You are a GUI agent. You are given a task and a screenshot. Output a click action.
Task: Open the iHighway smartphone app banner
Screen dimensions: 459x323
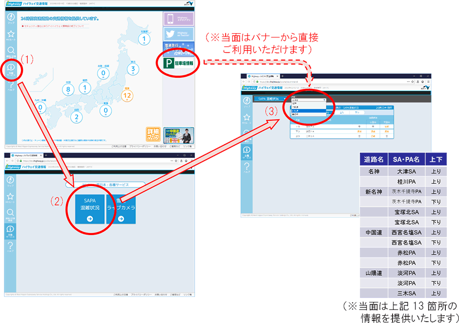click(x=178, y=19)
